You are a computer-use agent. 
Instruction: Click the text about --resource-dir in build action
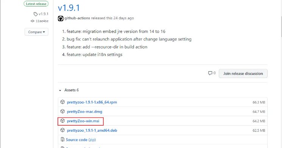coord(107,47)
